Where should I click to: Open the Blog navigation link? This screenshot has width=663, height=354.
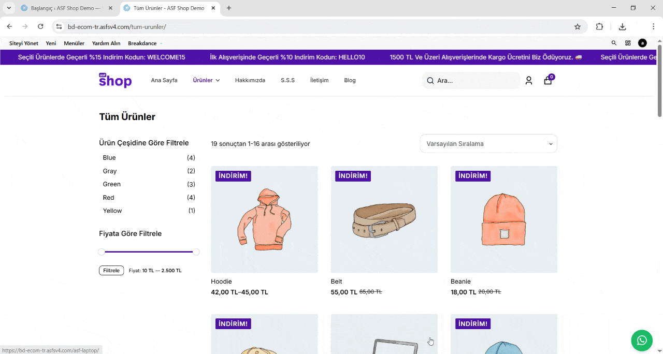pyautogui.click(x=350, y=80)
